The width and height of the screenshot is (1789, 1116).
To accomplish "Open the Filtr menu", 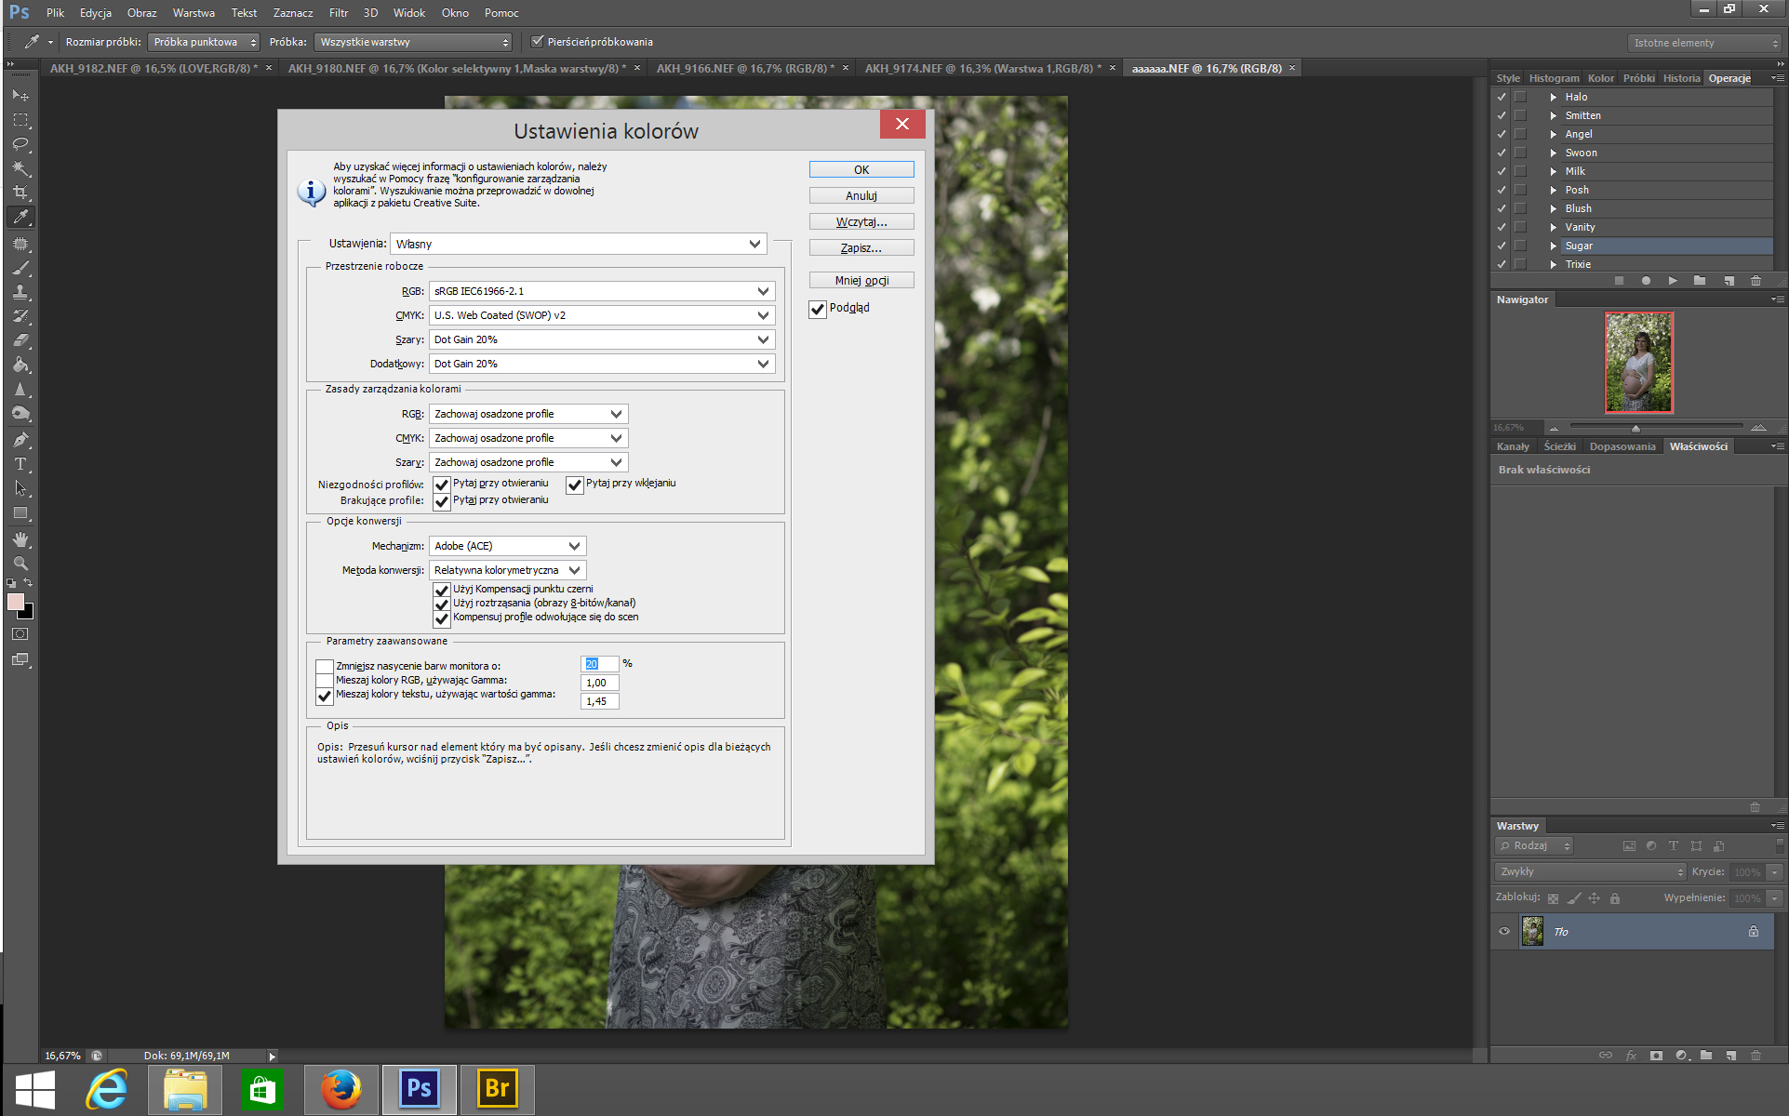I will coord(338,13).
